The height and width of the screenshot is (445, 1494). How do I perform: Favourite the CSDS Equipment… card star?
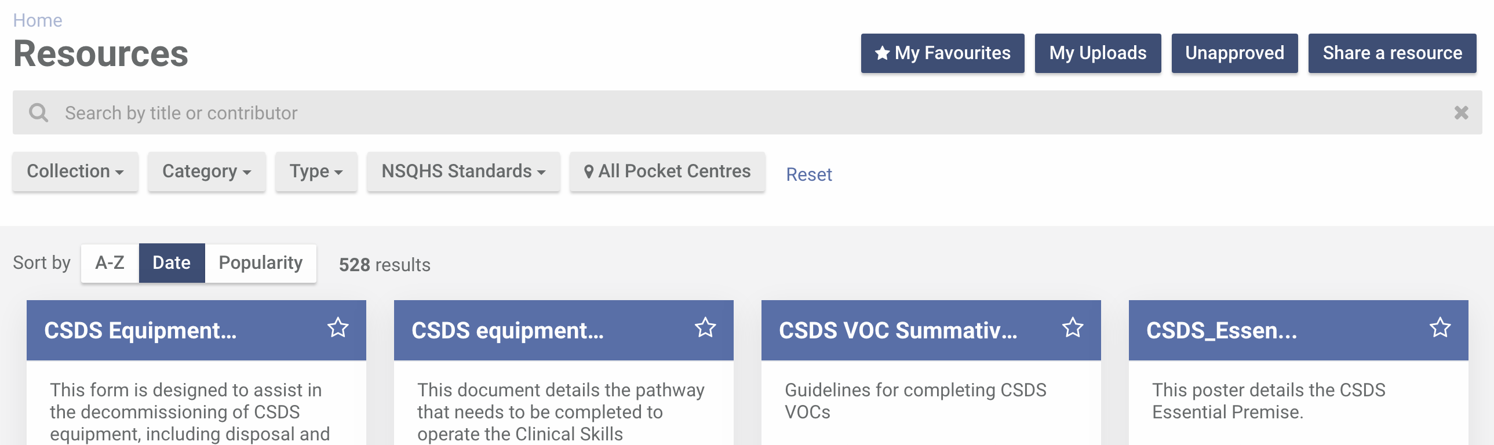338,328
